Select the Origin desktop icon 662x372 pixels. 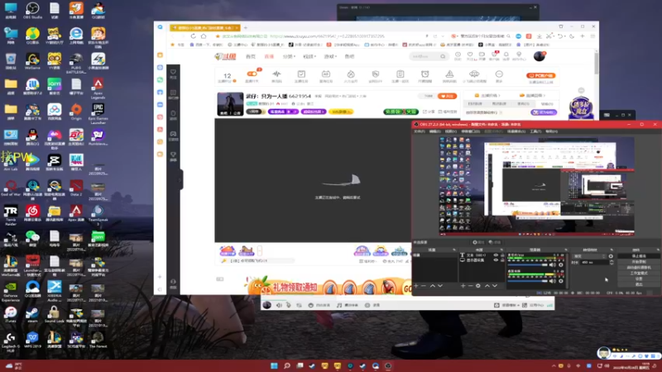76,112
